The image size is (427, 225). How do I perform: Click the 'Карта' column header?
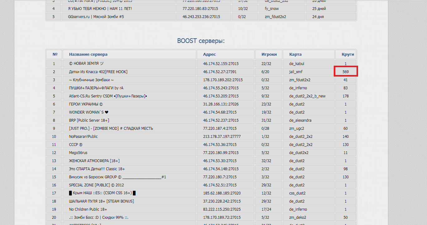pos(295,54)
